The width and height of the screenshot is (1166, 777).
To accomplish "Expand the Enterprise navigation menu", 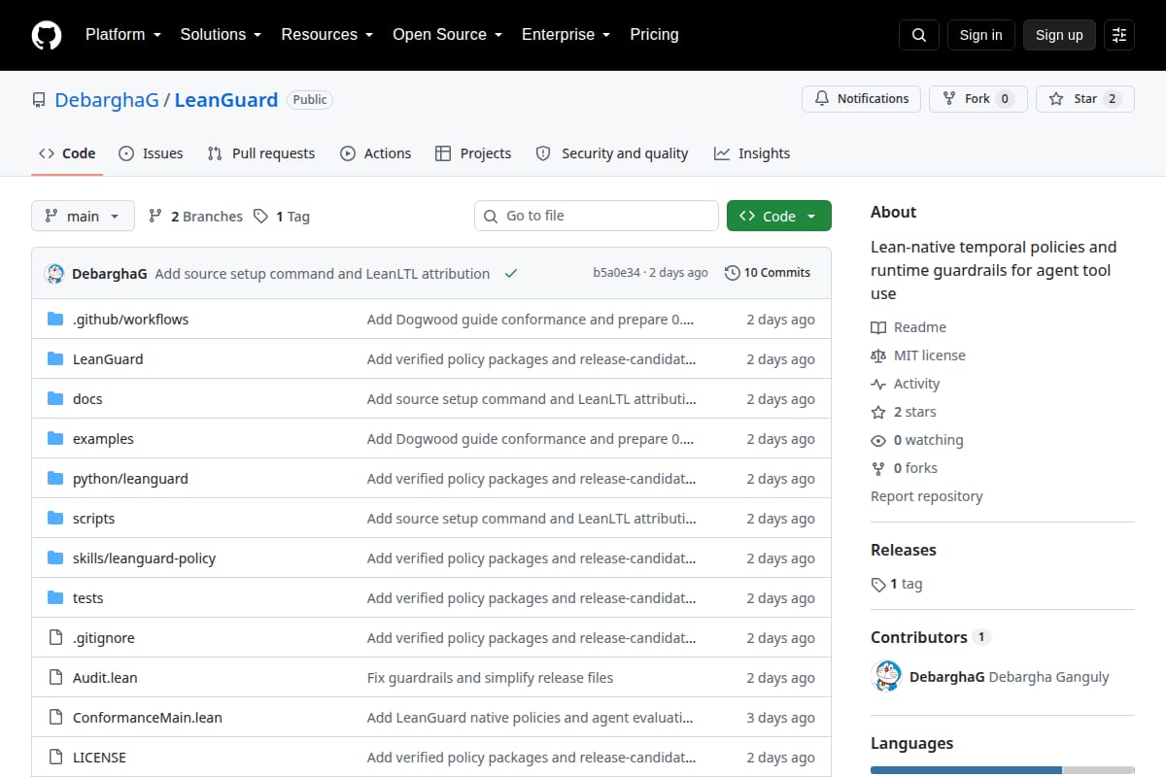I will pyautogui.click(x=566, y=35).
